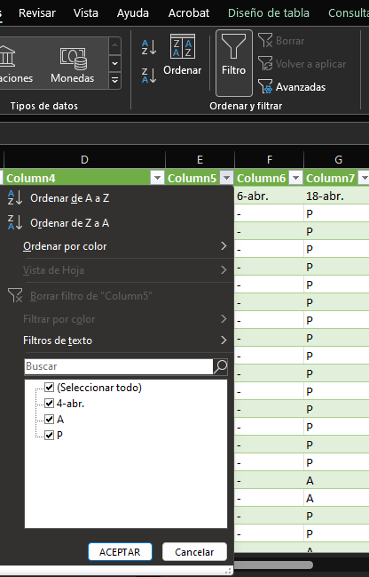The height and width of the screenshot is (577, 369).
Task: Select column header D
Action: click(84, 160)
